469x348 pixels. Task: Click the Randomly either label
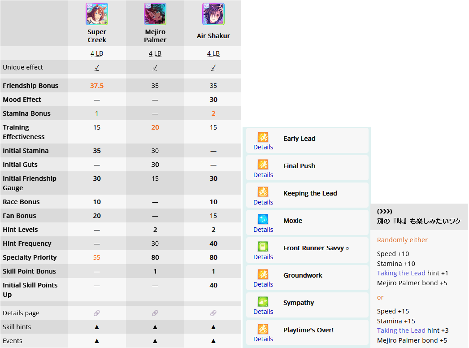(x=402, y=240)
